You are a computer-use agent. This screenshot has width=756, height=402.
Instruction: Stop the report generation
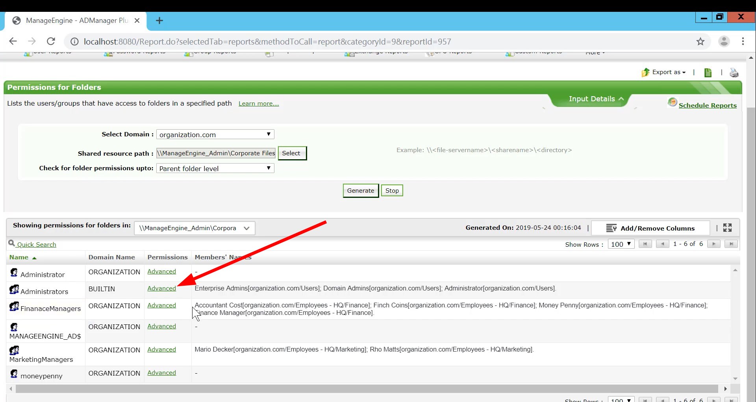point(392,191)
